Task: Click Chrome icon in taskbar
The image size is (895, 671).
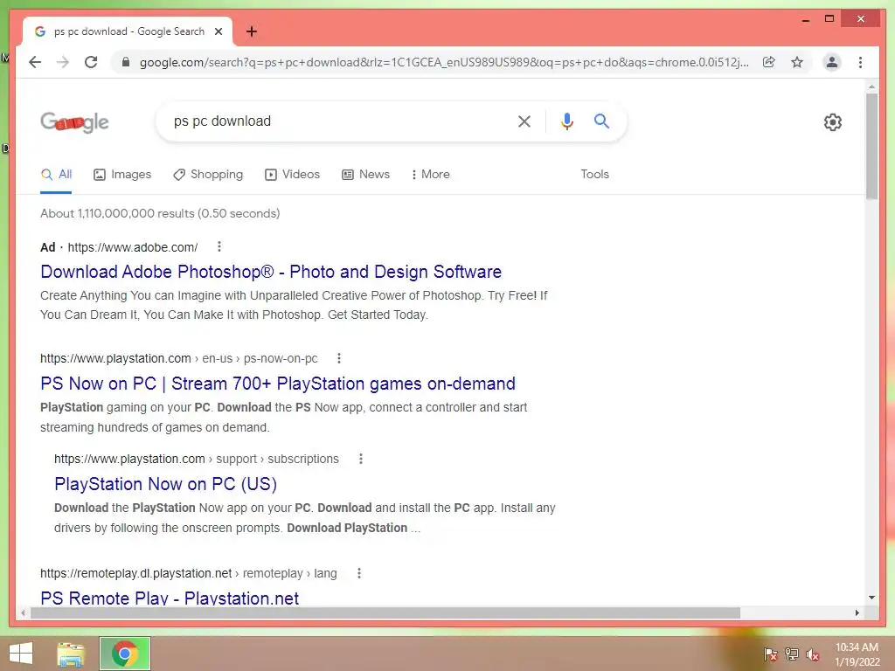Action: [125, 654]
